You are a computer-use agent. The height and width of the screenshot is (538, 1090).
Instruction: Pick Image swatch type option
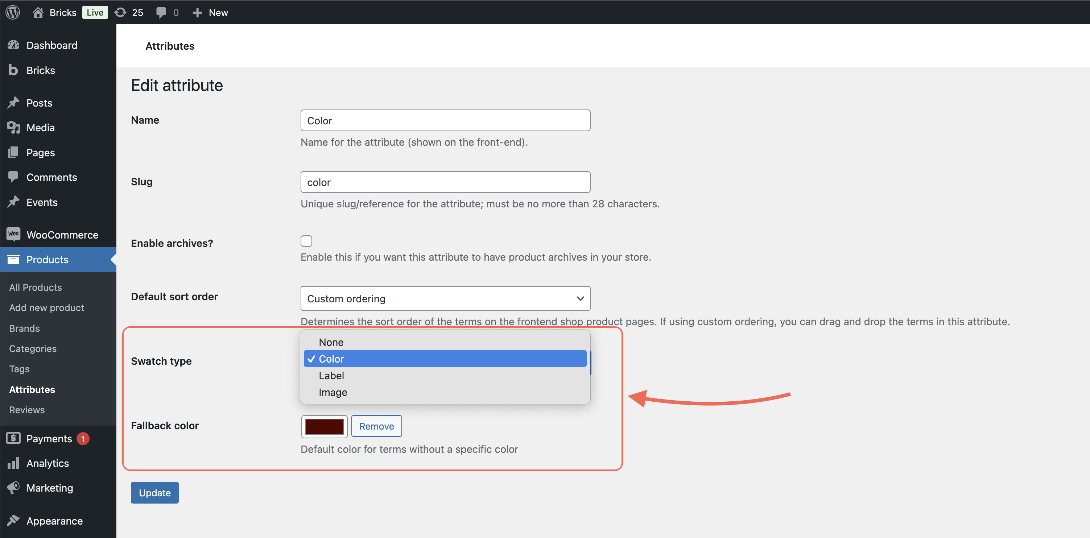[x=333, y=393]
